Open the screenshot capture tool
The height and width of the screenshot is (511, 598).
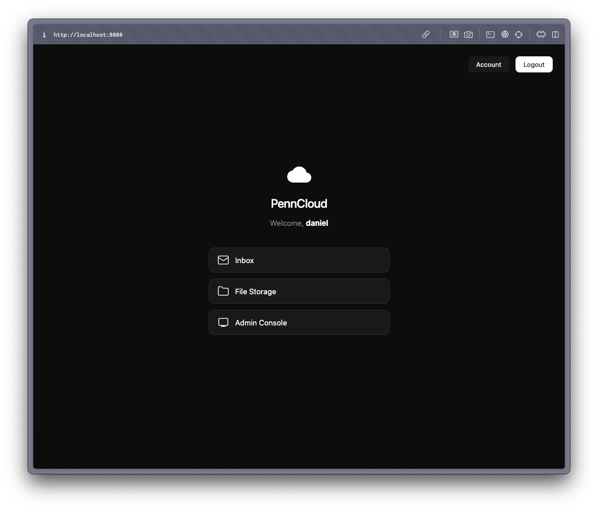454,34
